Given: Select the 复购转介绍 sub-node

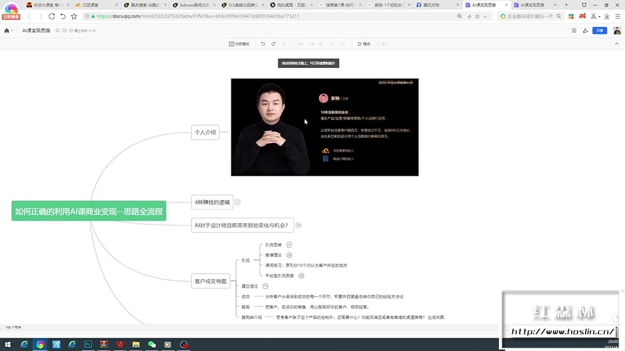Looking at the screenshot, I should [251, 317].
